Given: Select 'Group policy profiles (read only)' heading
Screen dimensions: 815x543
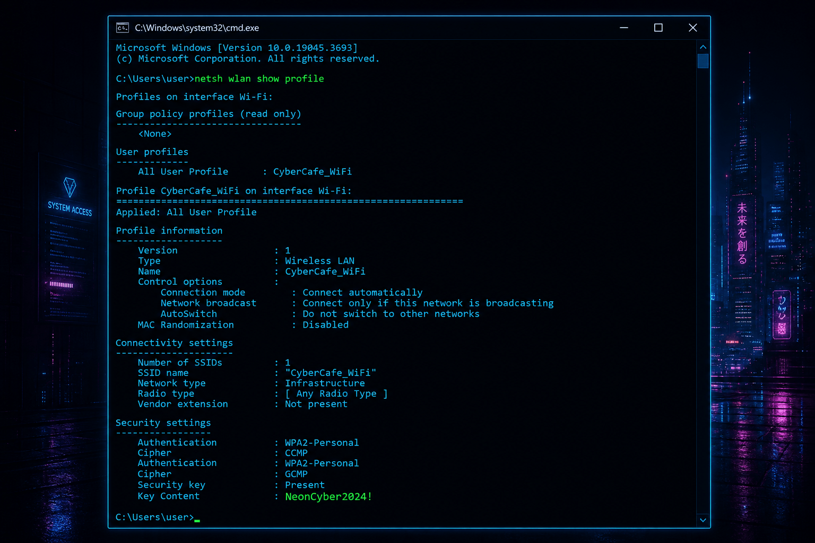Looking at the screenshot, I should (209, 113).
